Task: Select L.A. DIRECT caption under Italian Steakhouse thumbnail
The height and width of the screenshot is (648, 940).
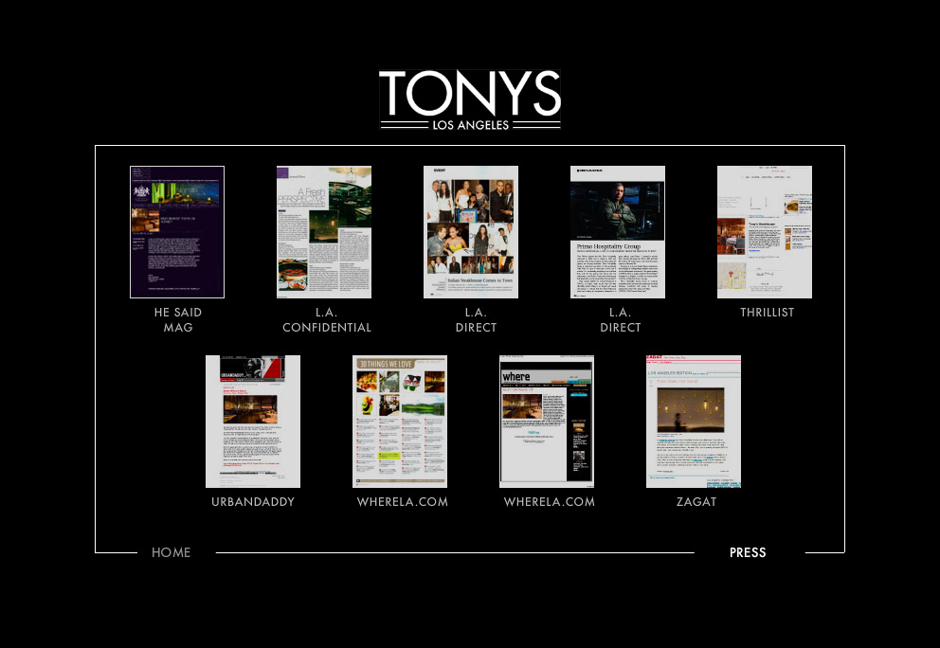Action: [x=476, y=319]
